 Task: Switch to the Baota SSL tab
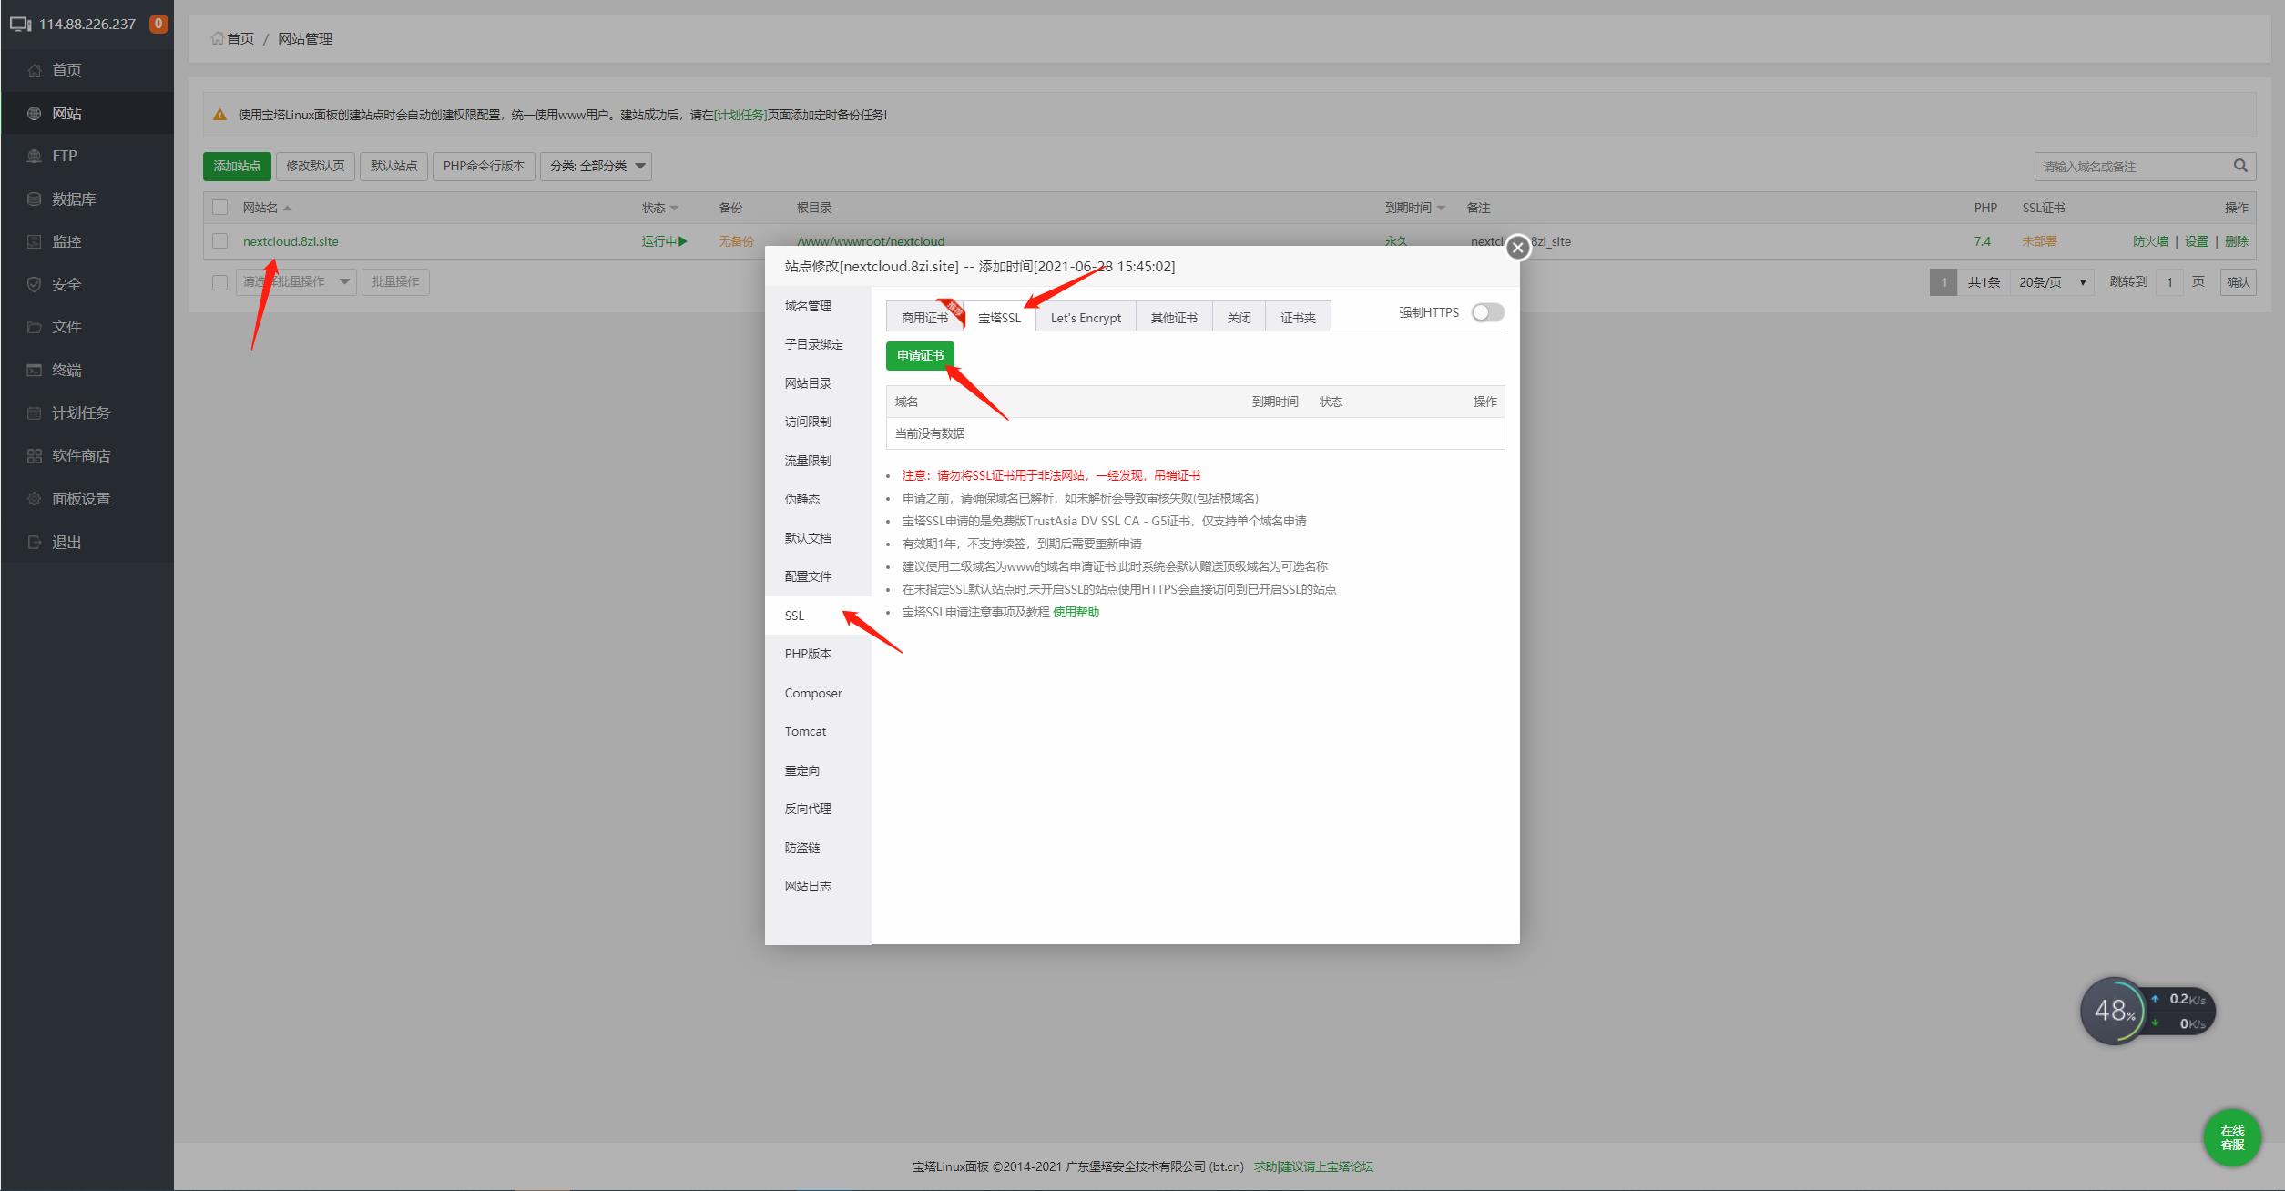[x=999, y=317]
